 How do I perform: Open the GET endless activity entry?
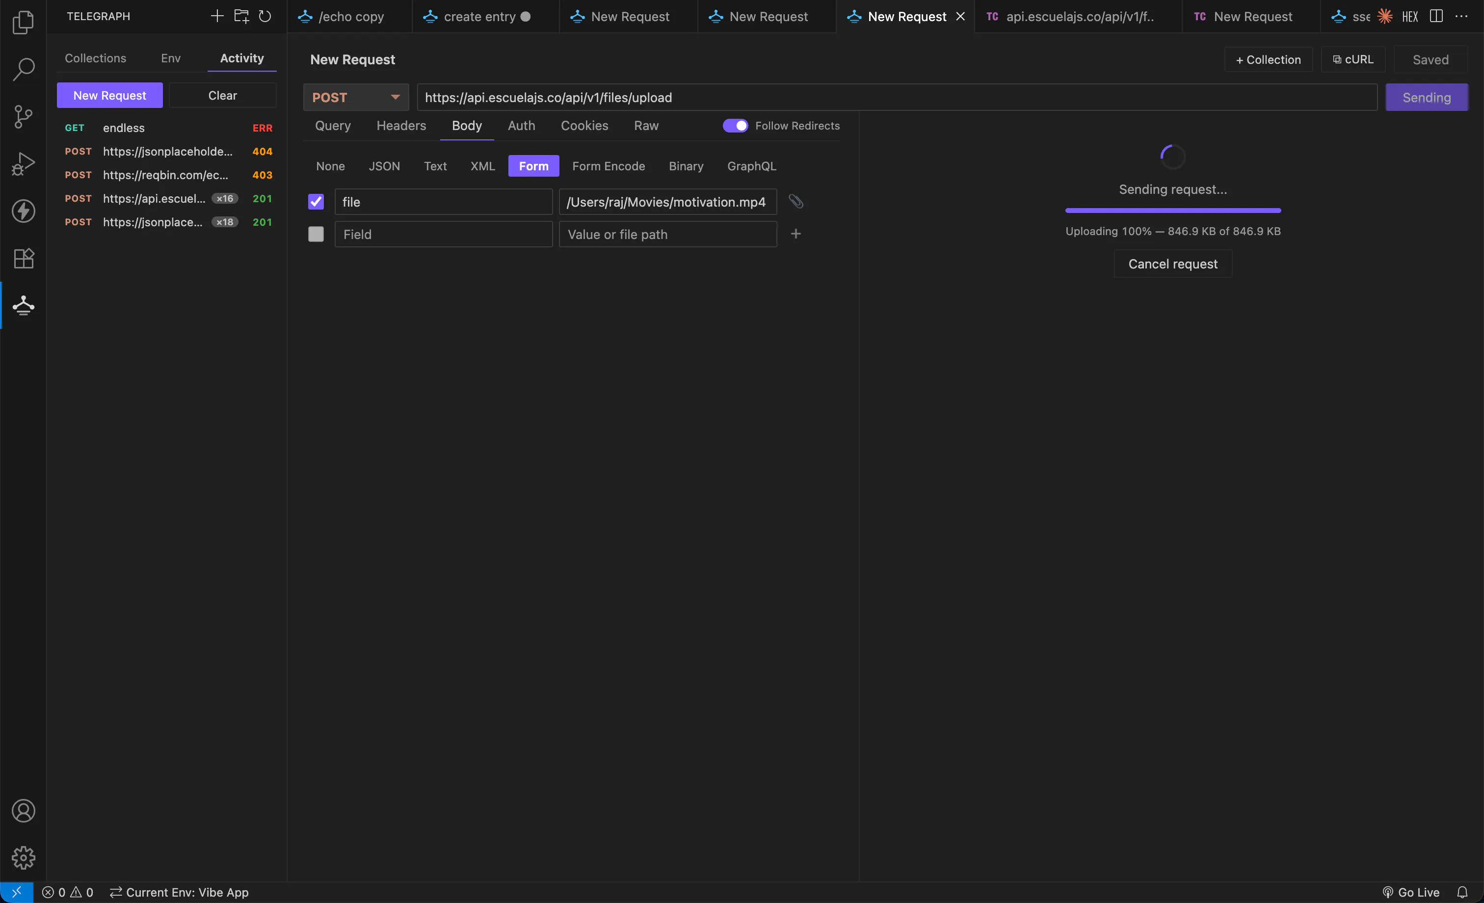168,128
